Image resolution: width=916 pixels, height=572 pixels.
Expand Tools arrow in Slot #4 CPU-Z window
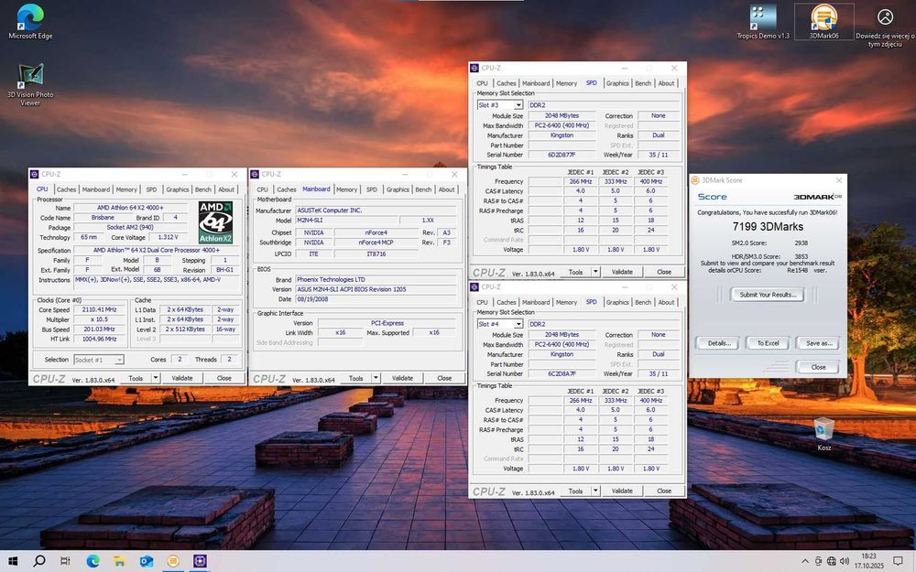coord(595,491)
